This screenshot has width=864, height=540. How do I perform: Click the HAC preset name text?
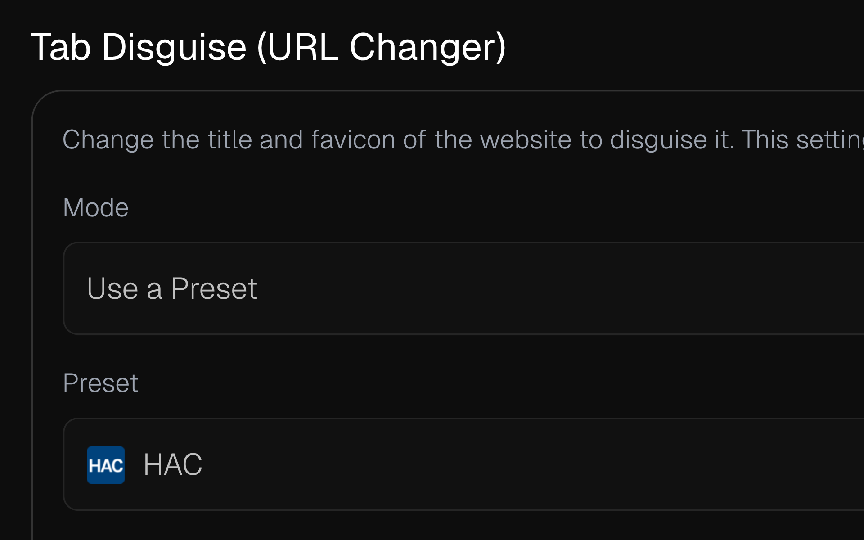(173, 464)
